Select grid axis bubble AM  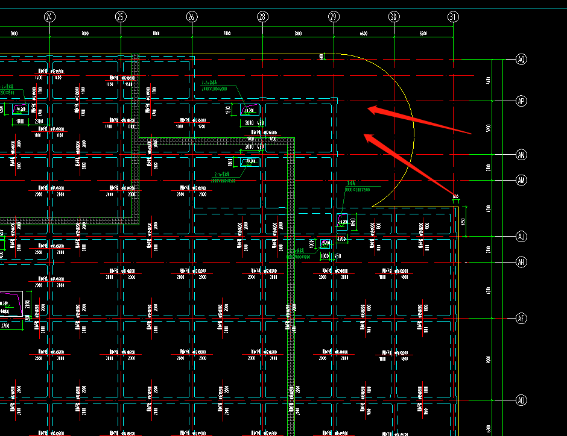pos(521,180)
